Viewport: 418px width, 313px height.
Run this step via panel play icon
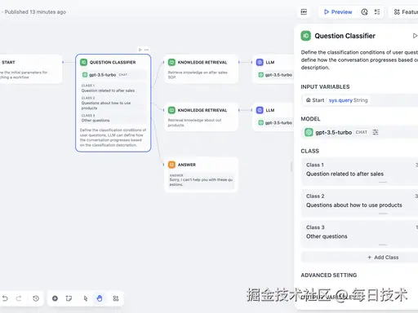tap(415, 36)
